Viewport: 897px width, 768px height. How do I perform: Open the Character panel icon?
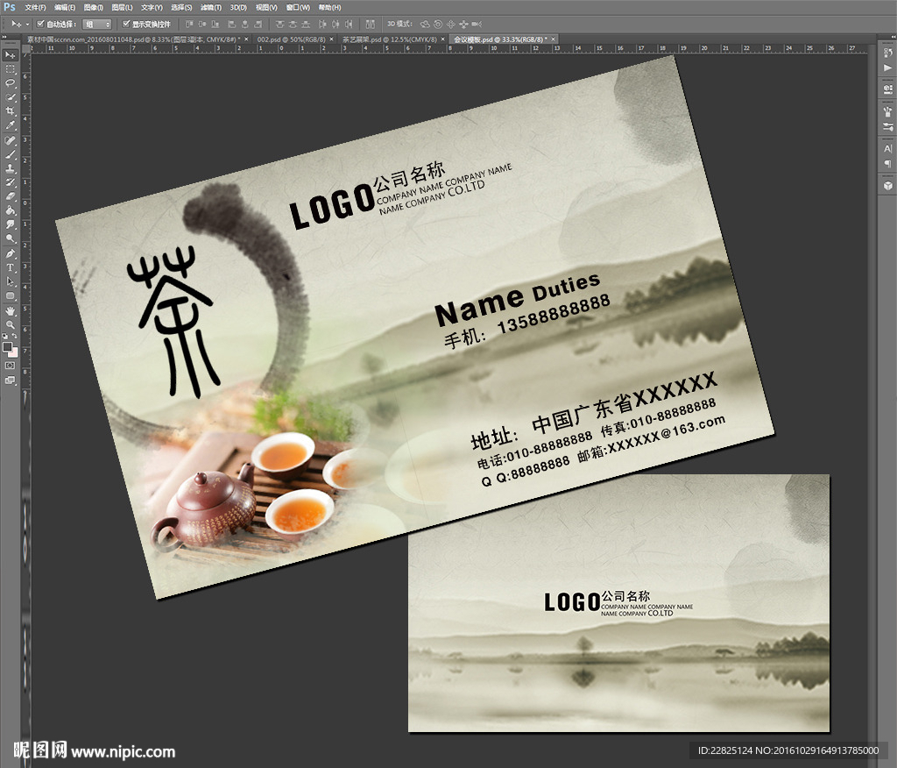click(887, 148)
